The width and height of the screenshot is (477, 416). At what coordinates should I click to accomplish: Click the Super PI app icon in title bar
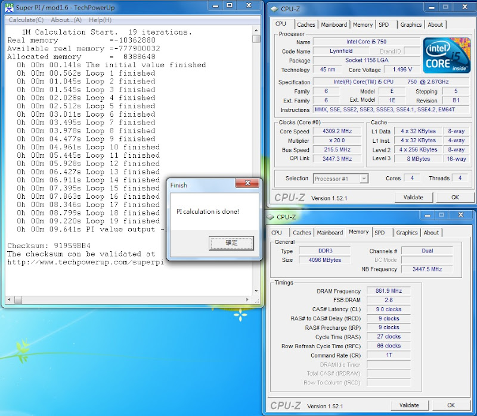pos(9,8)
